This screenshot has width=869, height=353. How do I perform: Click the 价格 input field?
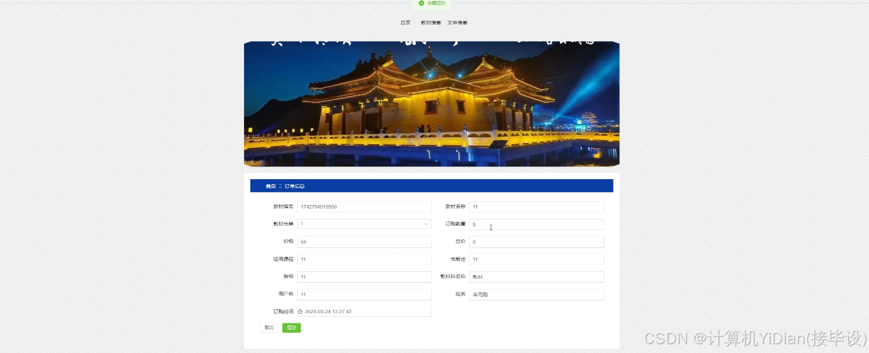(x=364, y=242)
